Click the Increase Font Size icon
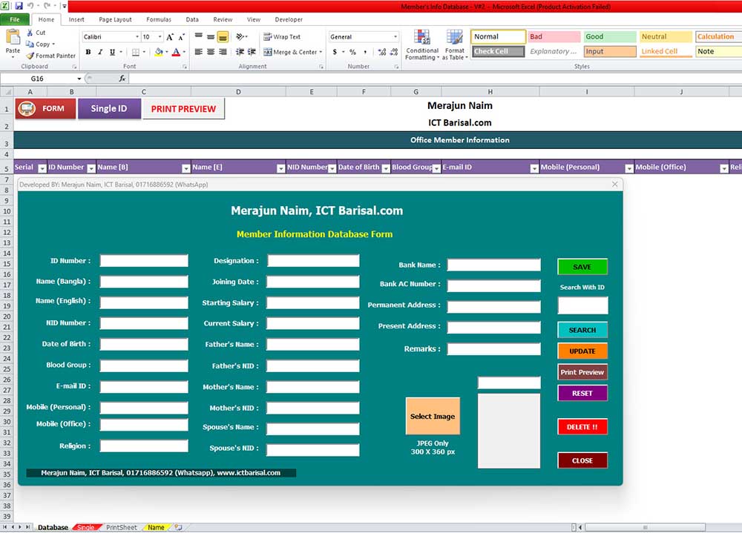 pos(170,36)
